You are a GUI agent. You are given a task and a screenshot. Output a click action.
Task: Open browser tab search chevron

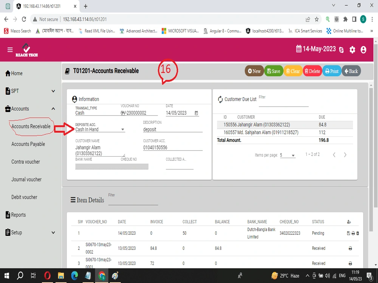[334, 5]
